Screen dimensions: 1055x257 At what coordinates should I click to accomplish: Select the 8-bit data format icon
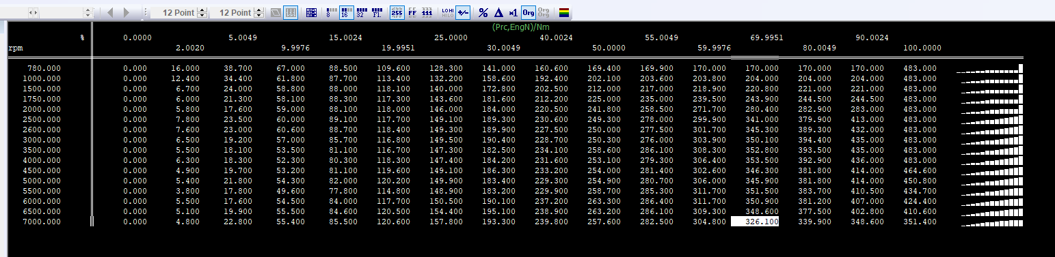click(x=330, y=12)
